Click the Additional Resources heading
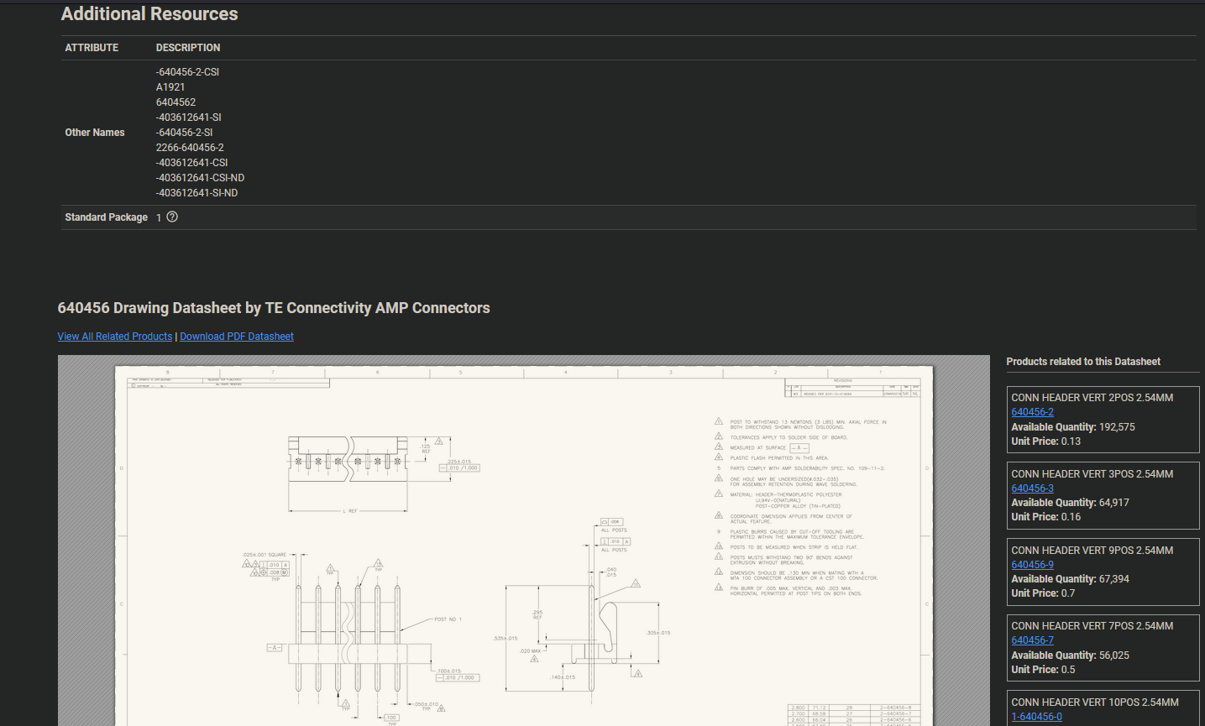The width and height of the screenshot is (1205, 726). pos(149,13)
